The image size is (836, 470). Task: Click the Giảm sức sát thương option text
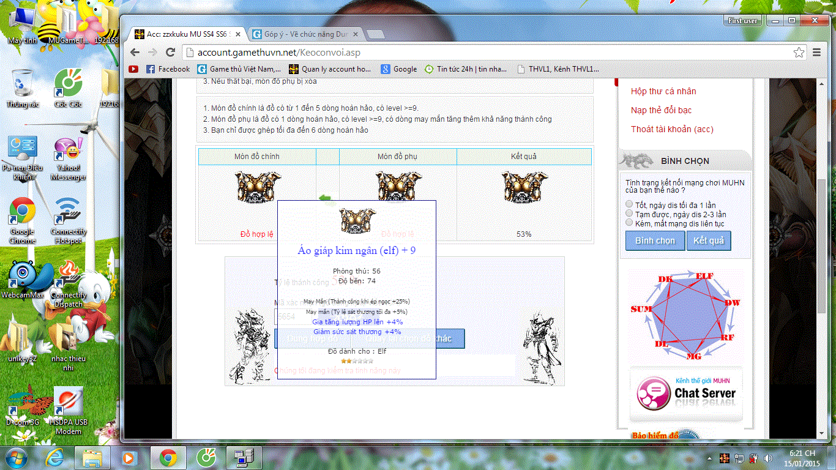click(x=357, y=332)
